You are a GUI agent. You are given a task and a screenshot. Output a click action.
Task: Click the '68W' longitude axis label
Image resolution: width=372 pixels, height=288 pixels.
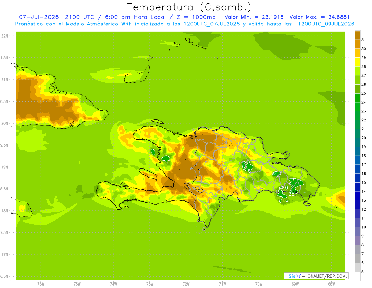tap(331, 284)
